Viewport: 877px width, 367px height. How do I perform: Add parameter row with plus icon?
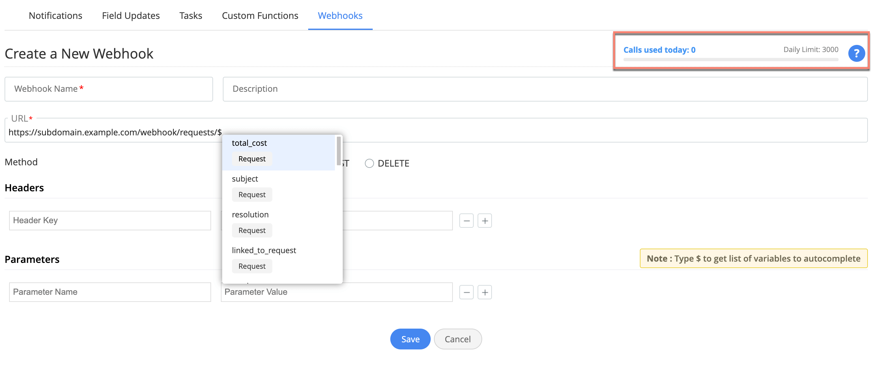pos(484,292)
